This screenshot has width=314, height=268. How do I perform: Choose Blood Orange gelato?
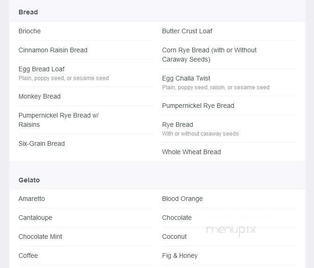(x=182, y=199)
